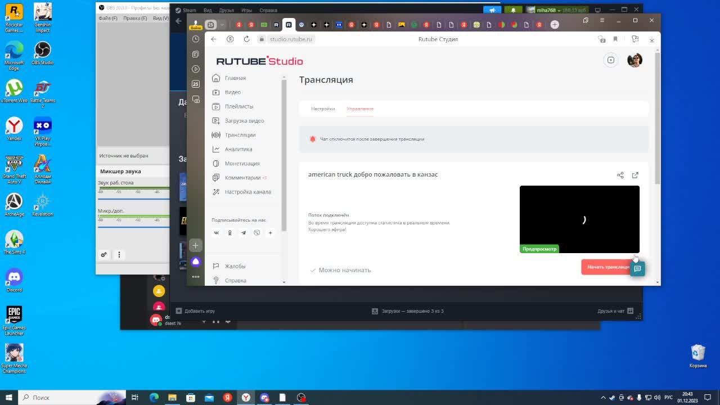The image size is (720, 405).
Task: Open the tab group dropdown next to the 25 counter
Action: (222, 25)
